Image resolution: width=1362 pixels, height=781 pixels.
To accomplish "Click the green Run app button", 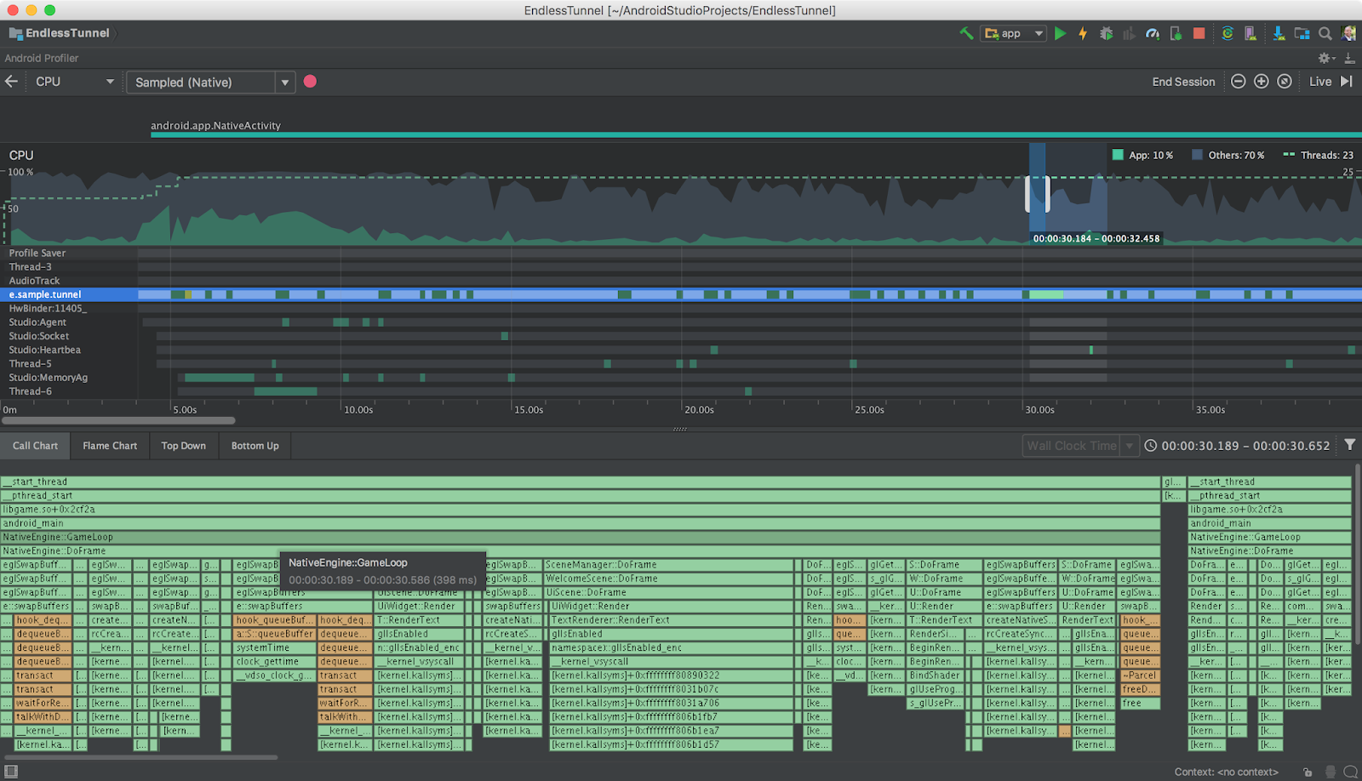I will [x=1060, y=33].
